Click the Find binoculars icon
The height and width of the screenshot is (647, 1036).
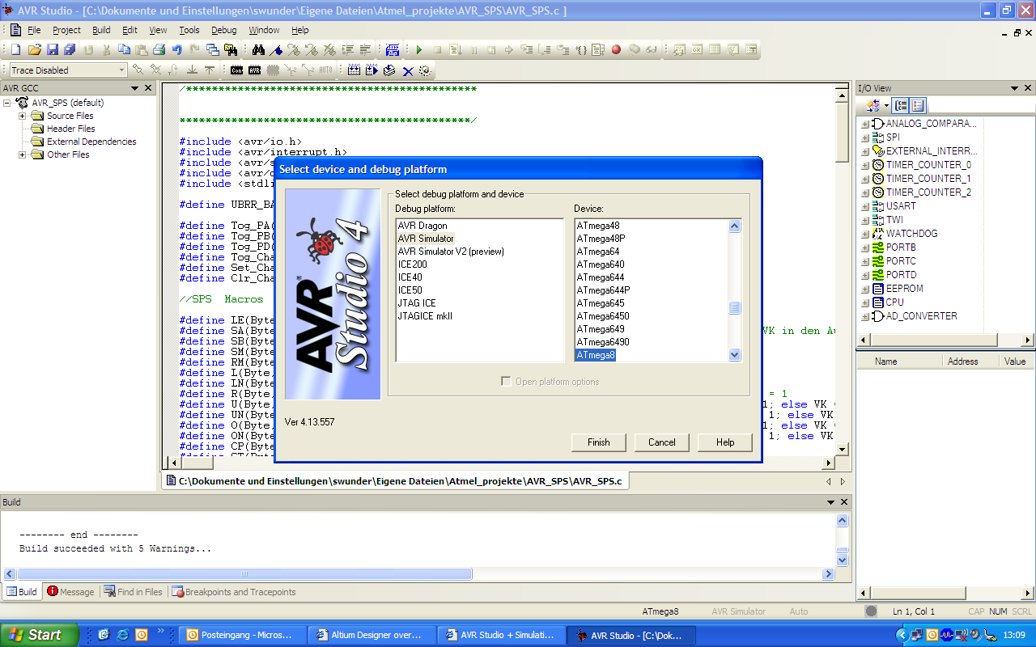click(258, 49)
